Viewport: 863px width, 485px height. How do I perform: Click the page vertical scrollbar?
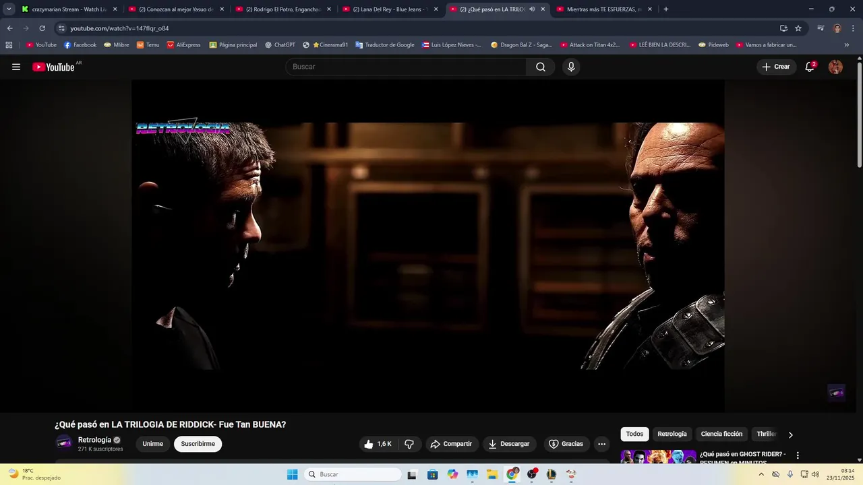point(859,115)
